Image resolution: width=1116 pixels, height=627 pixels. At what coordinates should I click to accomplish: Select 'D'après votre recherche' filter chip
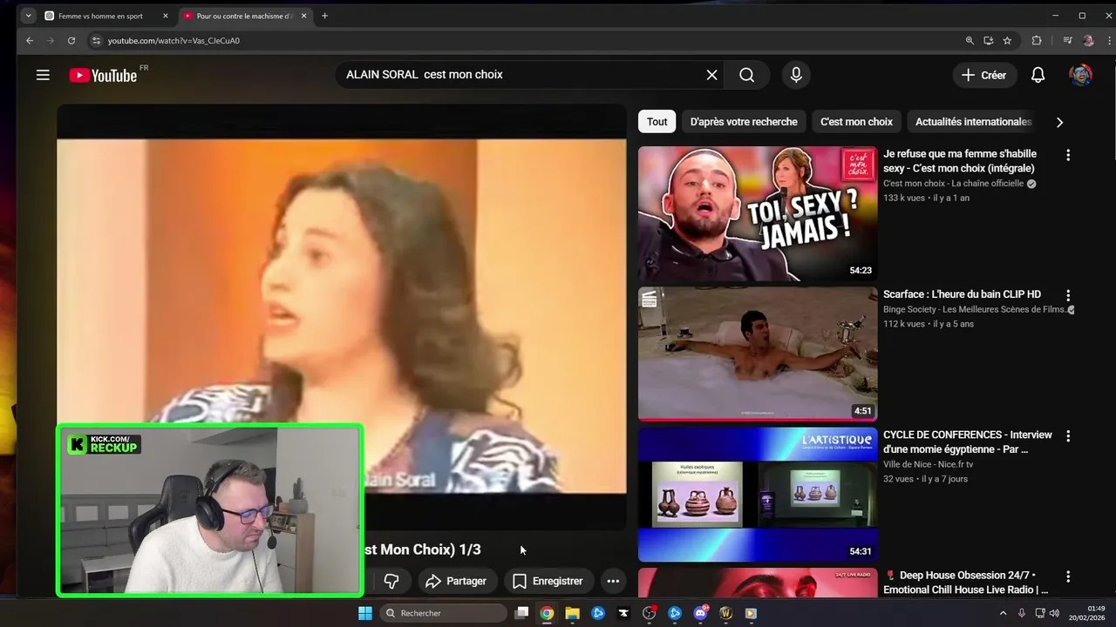744,122
